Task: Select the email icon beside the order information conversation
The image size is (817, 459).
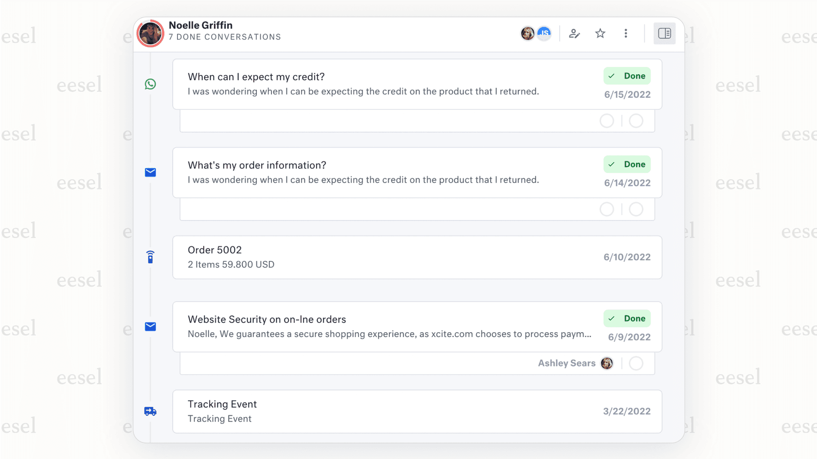Action: pyautogui.click(x=150, y=172)
